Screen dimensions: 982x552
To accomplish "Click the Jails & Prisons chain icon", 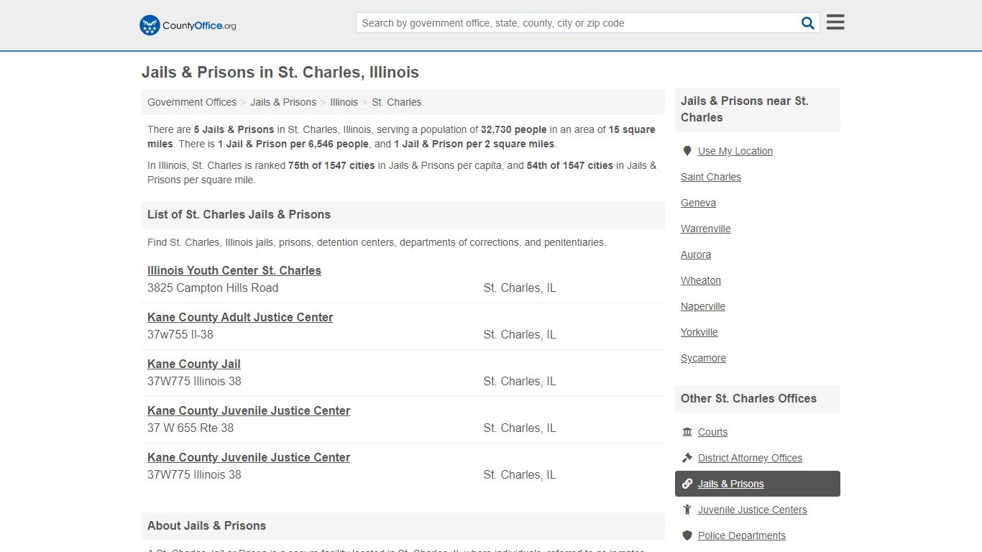I will 687,484.
